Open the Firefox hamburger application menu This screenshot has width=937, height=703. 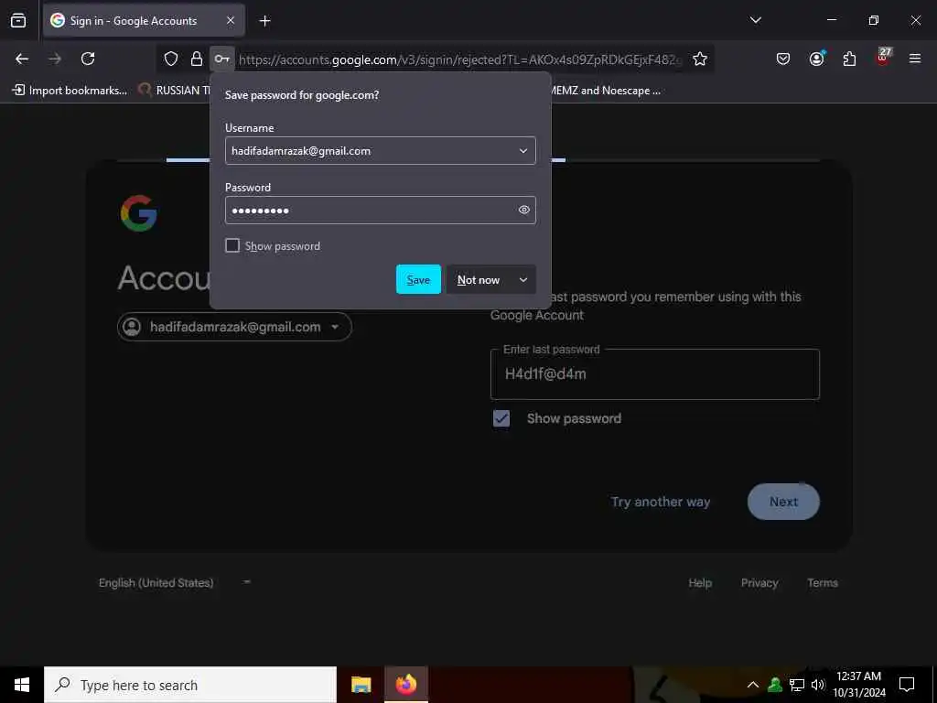click(x=915, y=59)
